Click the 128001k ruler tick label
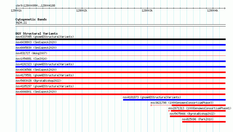This screenshot has width=233, height=132. click(x=16, y=10)
